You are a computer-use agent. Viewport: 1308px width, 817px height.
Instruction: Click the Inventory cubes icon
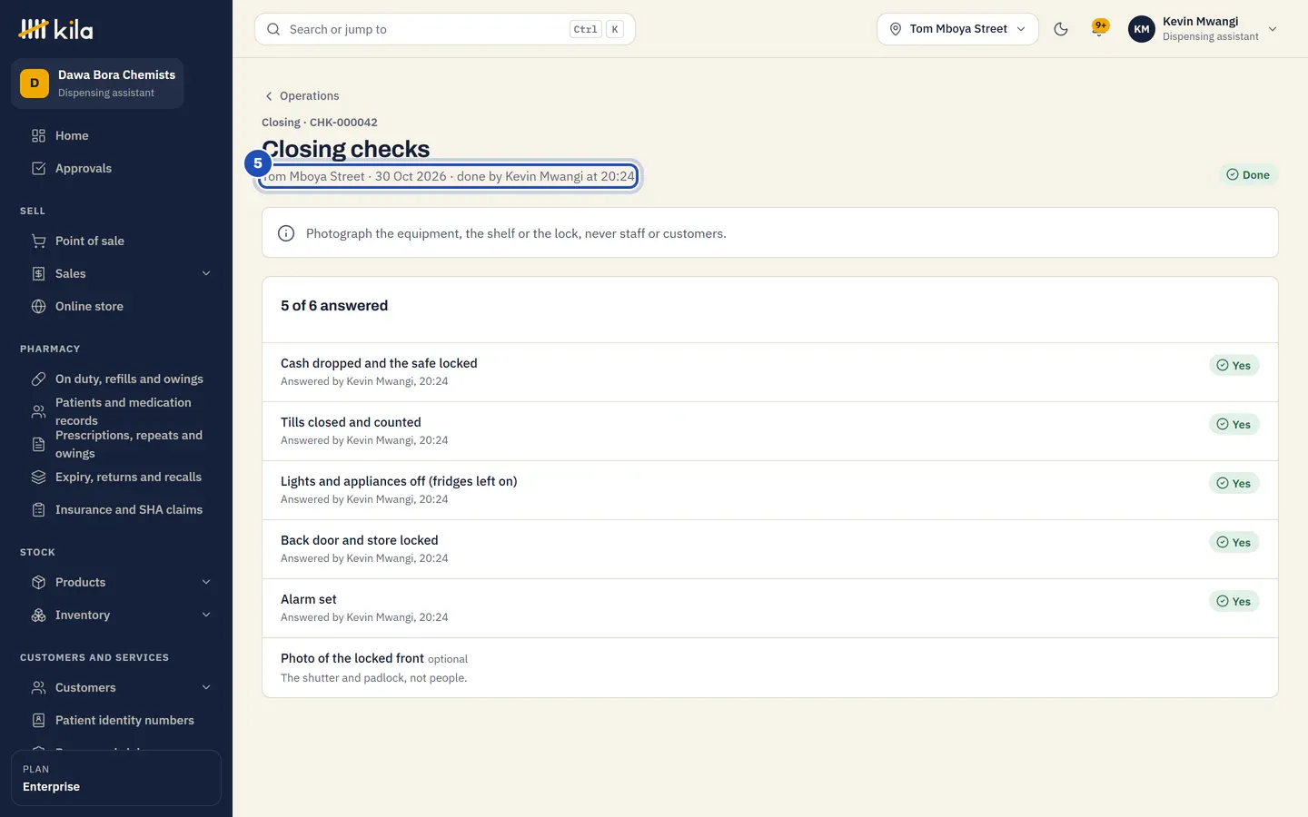[38, 615]
